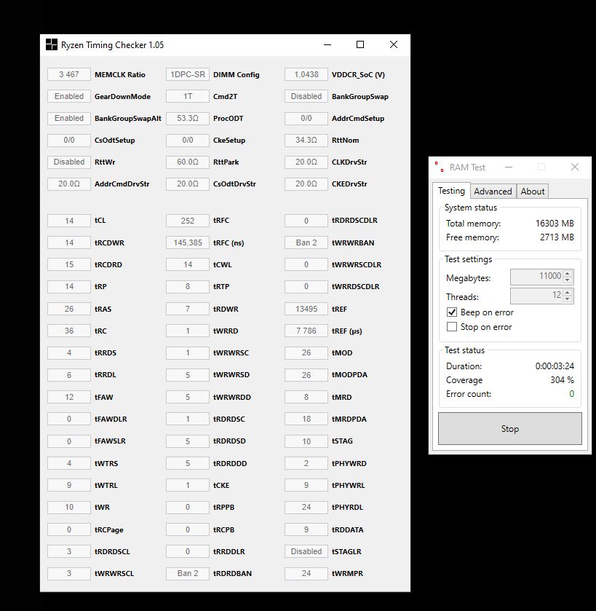Click the DIMM Config value 1DPC-SR
596x611 pixels.
188,74
